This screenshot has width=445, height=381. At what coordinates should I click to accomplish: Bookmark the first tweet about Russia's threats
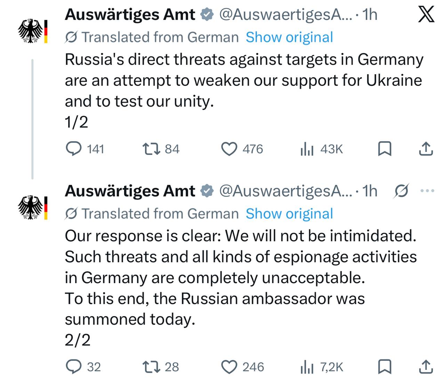click(x=385, y=149)
